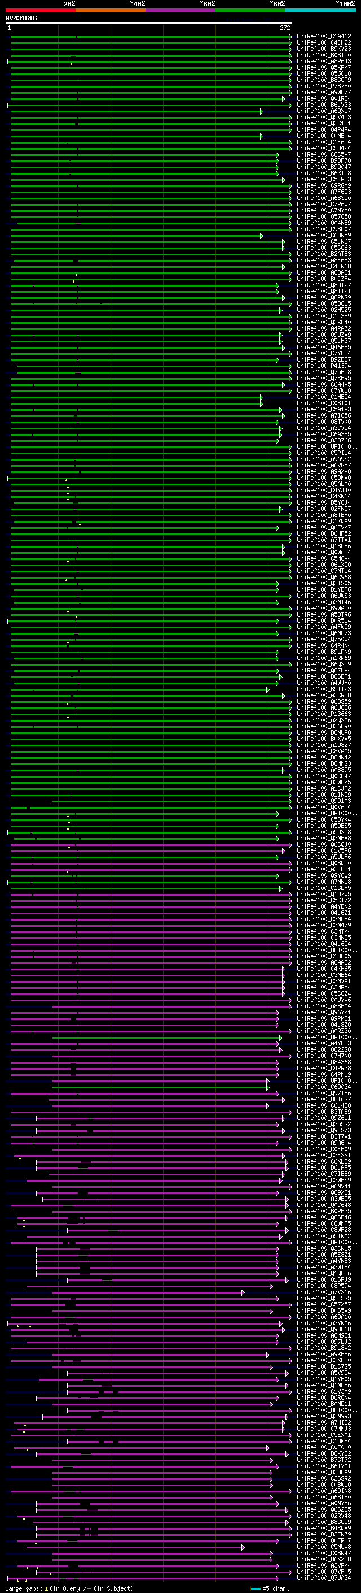Select the UniRef100_A9WC77 label
The image size is (361, 1593).
point(324,92)
